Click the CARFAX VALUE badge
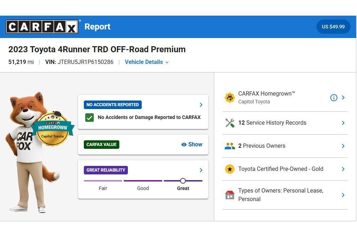The image size is (357, 238). coord(102,145)
